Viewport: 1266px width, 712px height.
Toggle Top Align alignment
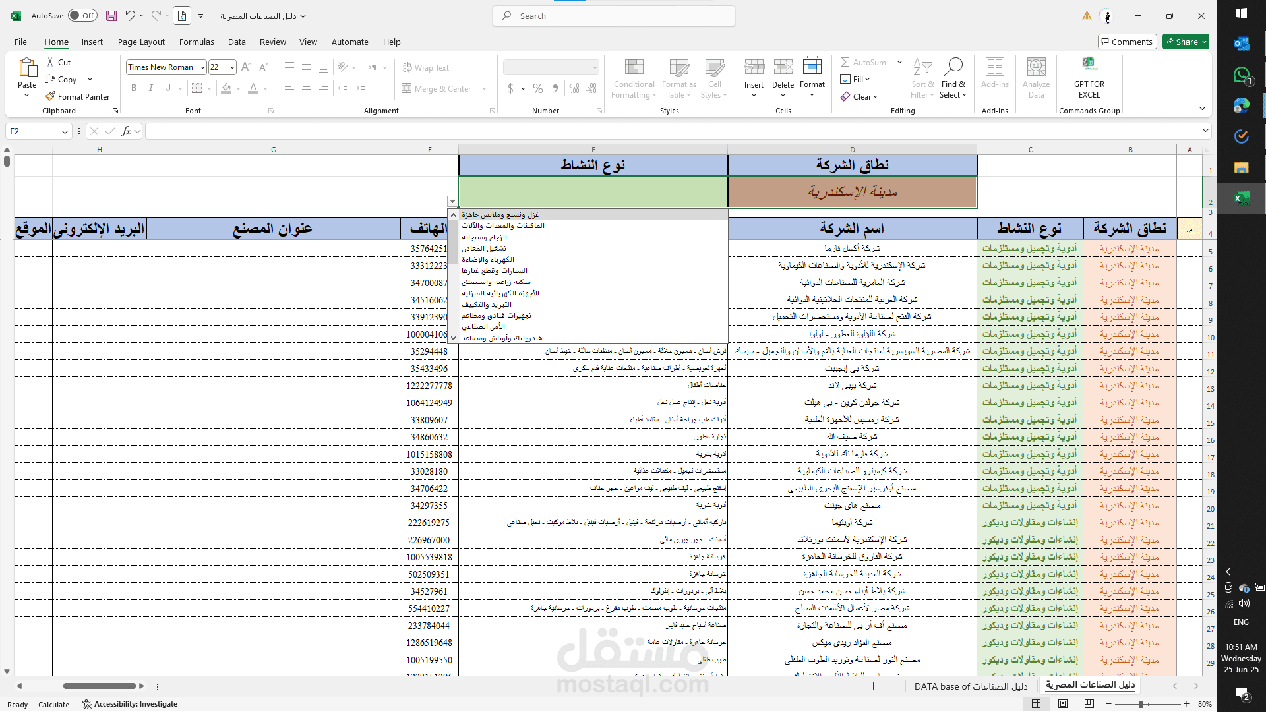point(289,67)
